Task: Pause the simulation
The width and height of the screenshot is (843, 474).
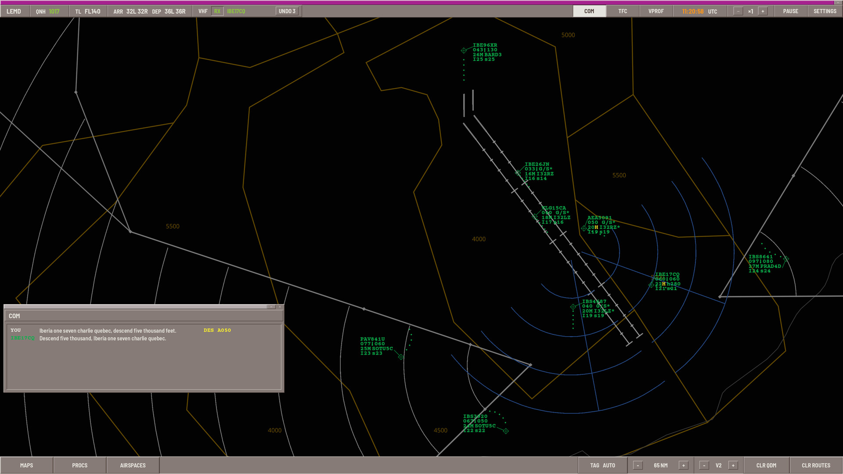Action: point(790,11)
